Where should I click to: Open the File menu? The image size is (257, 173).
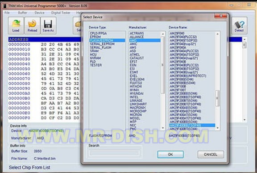coord(7,13)
